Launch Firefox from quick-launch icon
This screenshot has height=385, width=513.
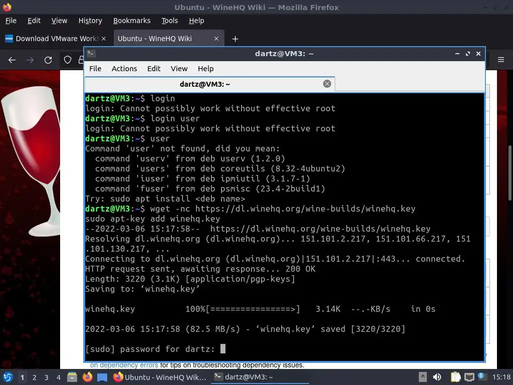(87, 377)
